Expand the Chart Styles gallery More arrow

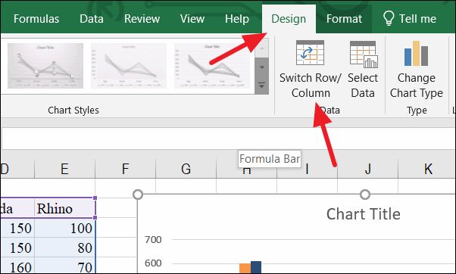pos(262,85)
